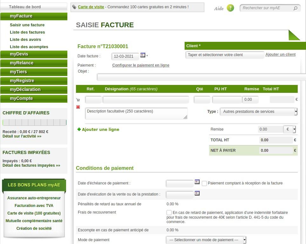Open the Remise currency unit dropdown
This screenshot has height=244, width=306.
point(289,129)
